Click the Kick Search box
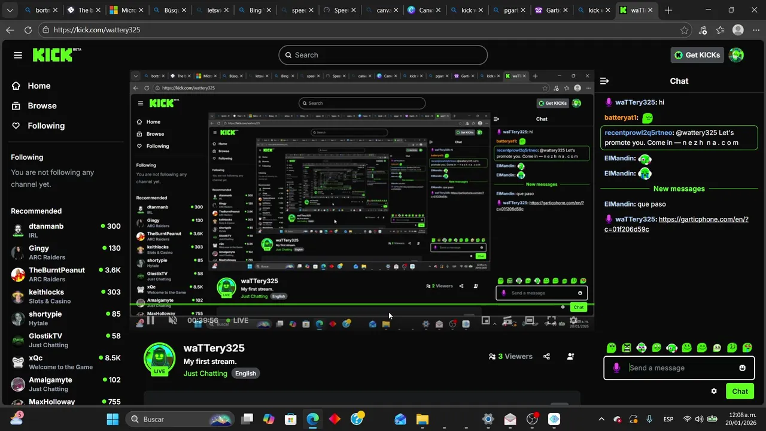Viewport: 766px width, 431px height. coord(383,55)
